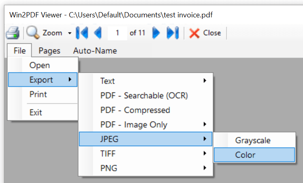The image size is (303, 183).
Task: Open the File menu
Action: click(19, 50)
